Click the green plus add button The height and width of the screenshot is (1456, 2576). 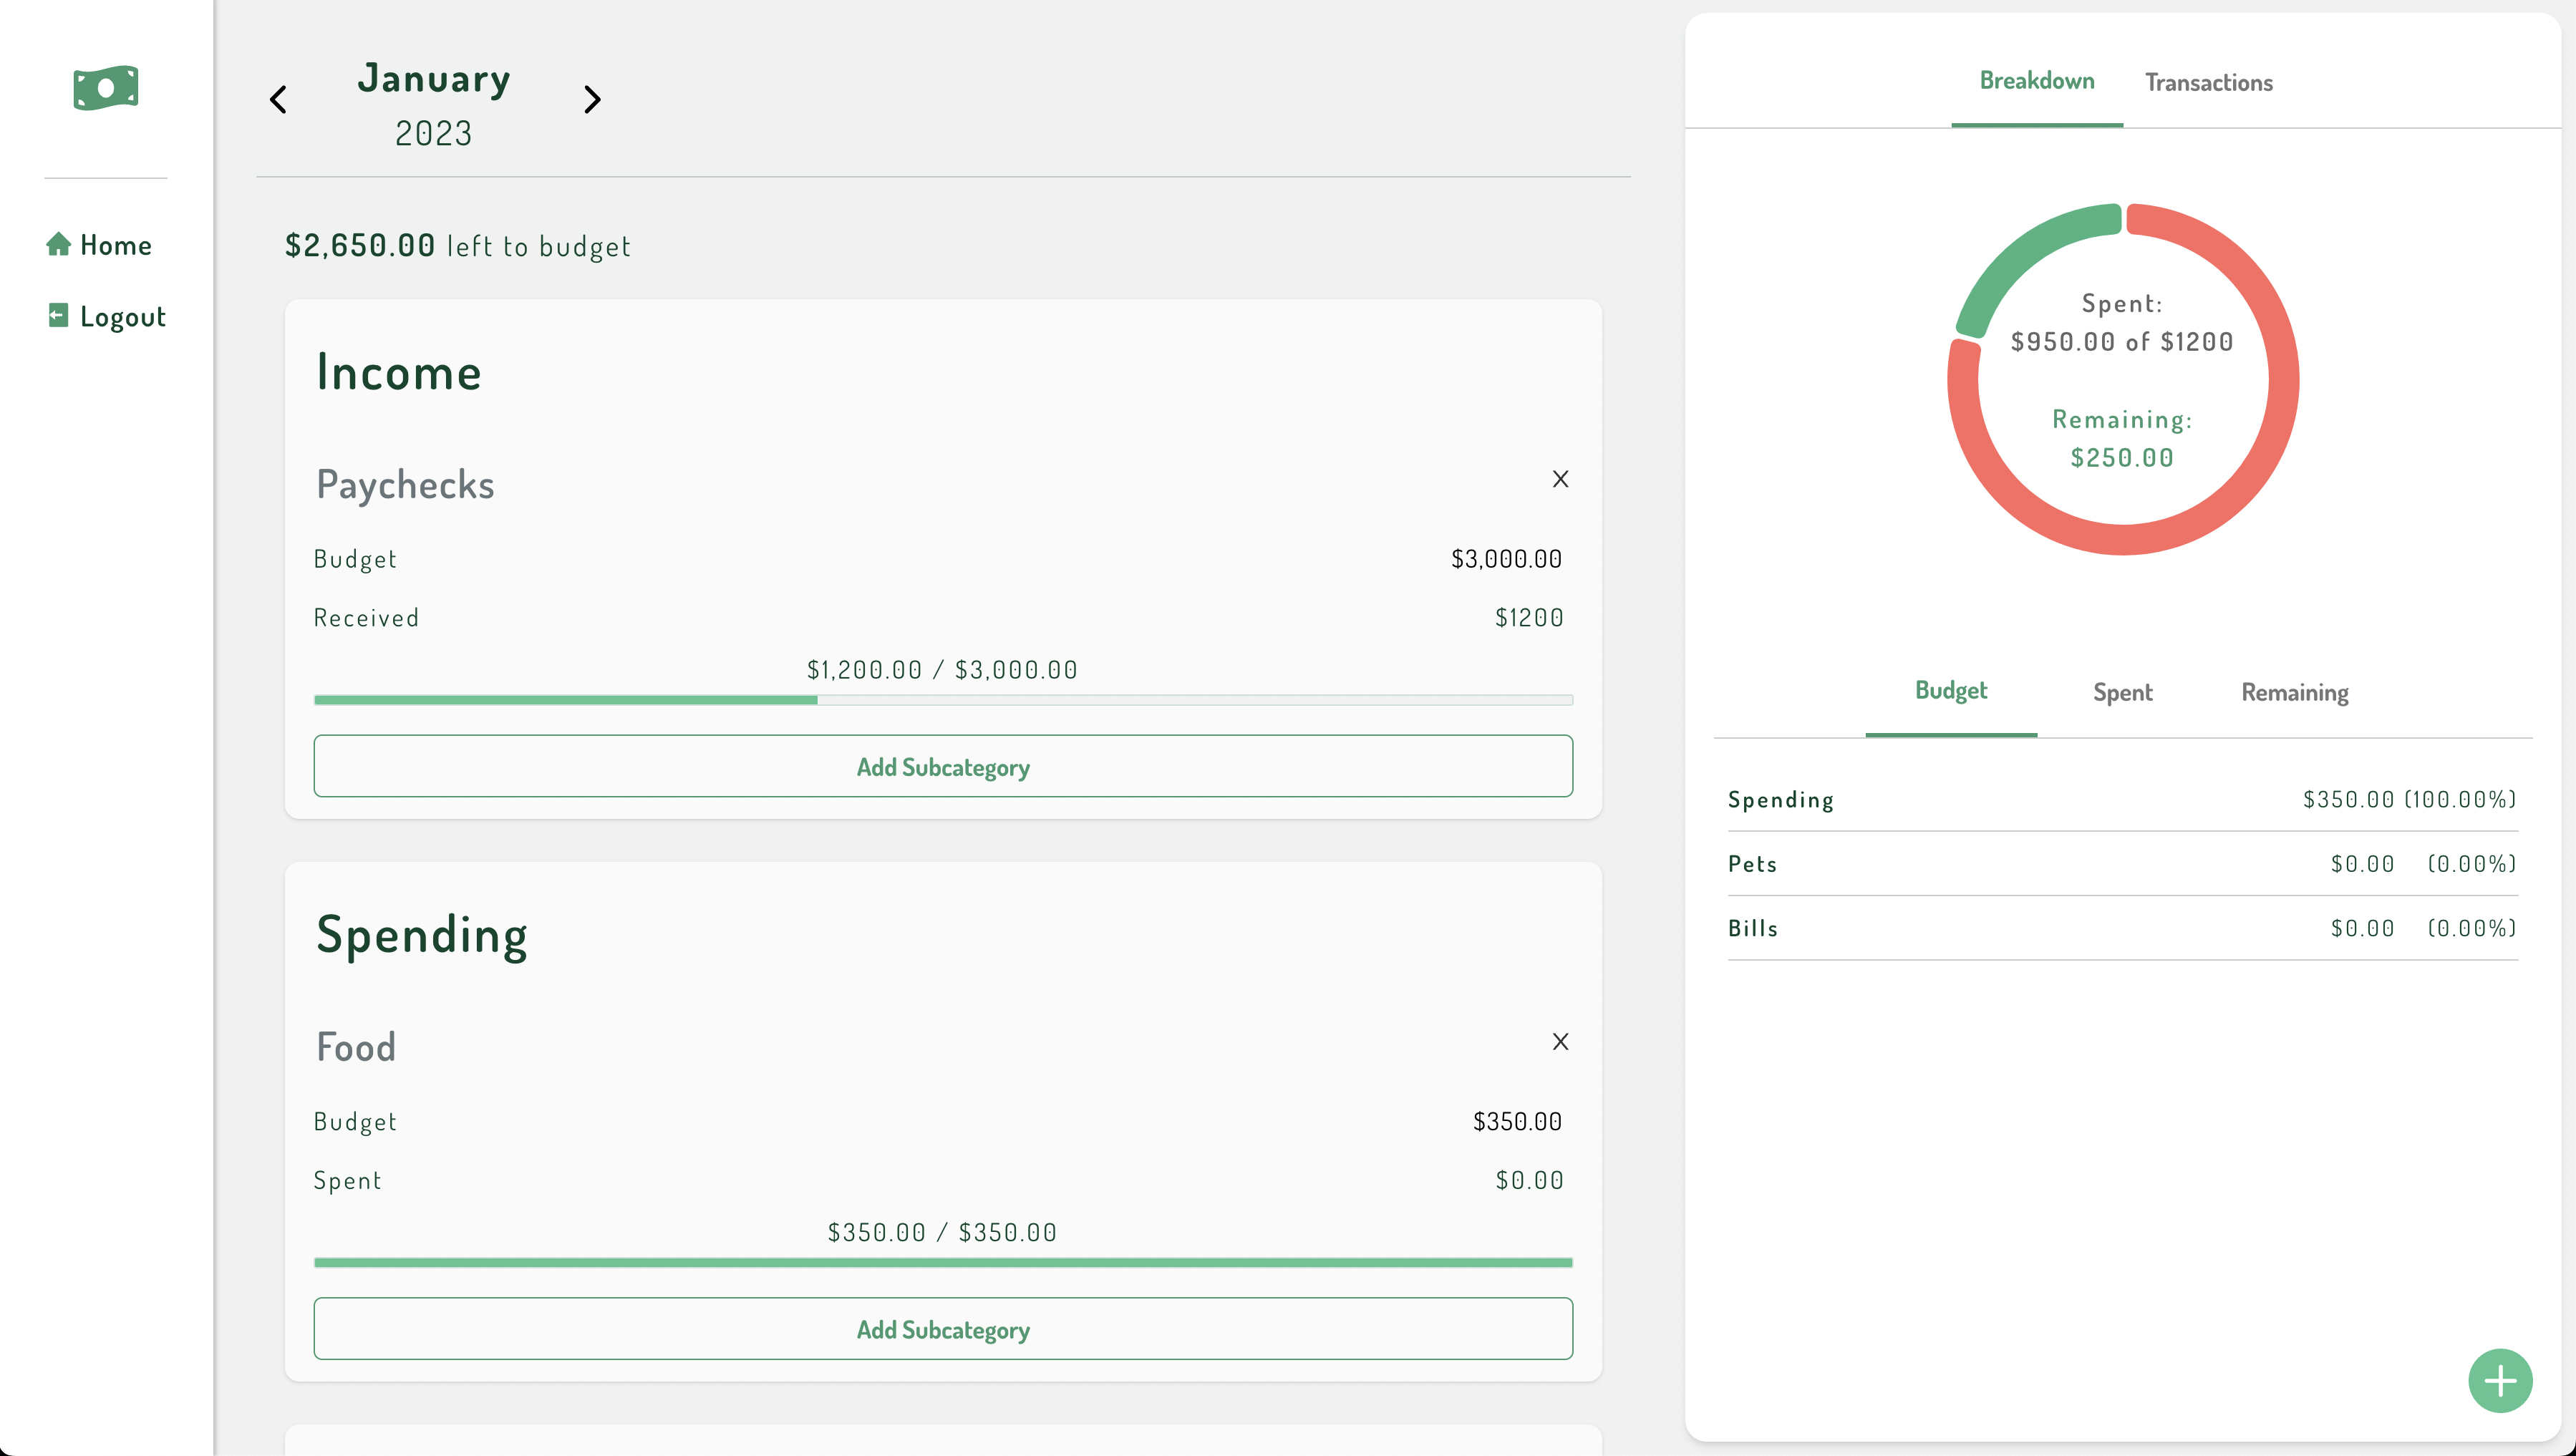(x=2500, y=1381)
